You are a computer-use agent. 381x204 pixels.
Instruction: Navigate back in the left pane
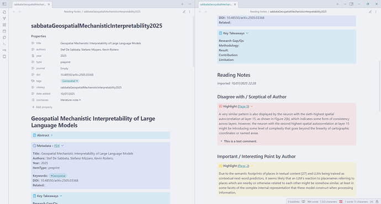[x=14, y=12]
